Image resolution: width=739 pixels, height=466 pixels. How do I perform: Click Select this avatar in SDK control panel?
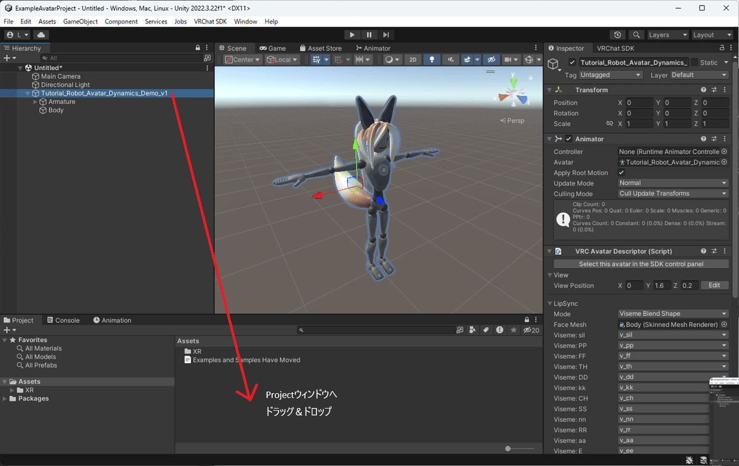click(640, 263)
